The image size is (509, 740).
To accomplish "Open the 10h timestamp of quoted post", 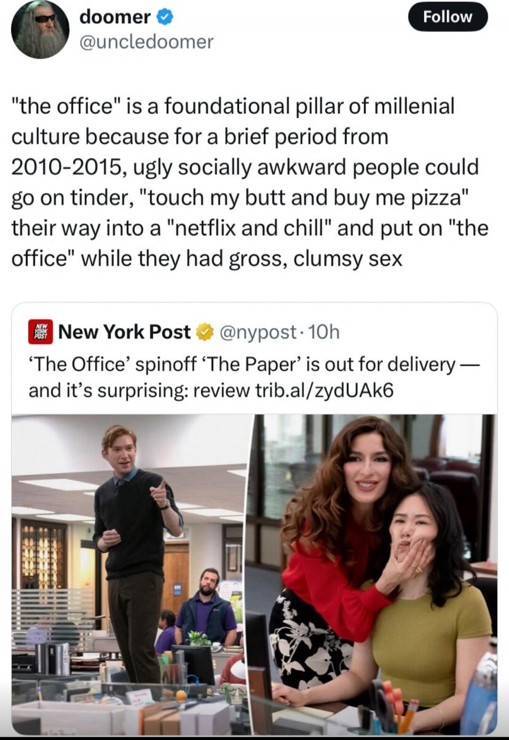I will pyautogui.click(x=323, y=332).
